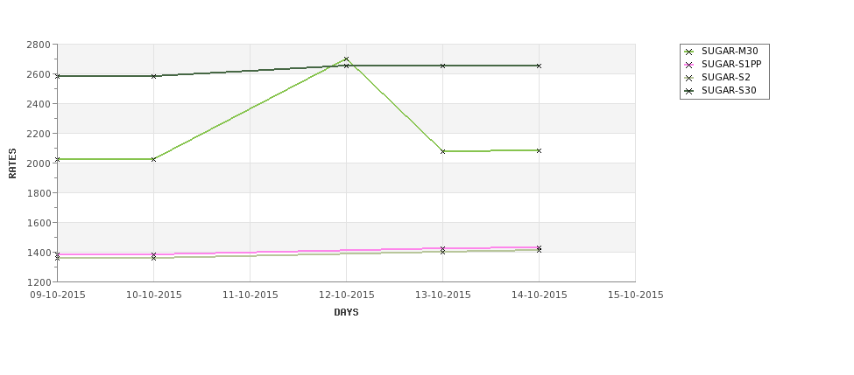Select the SUGAR-M30 data point on 13-10-2015

point(443,151)
